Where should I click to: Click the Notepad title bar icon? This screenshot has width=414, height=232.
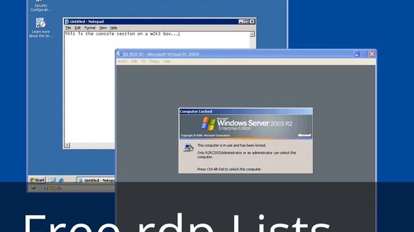pos(67,21)
